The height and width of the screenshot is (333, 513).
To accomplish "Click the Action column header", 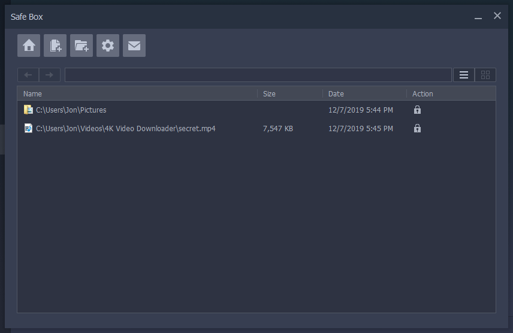I will 451,93.
